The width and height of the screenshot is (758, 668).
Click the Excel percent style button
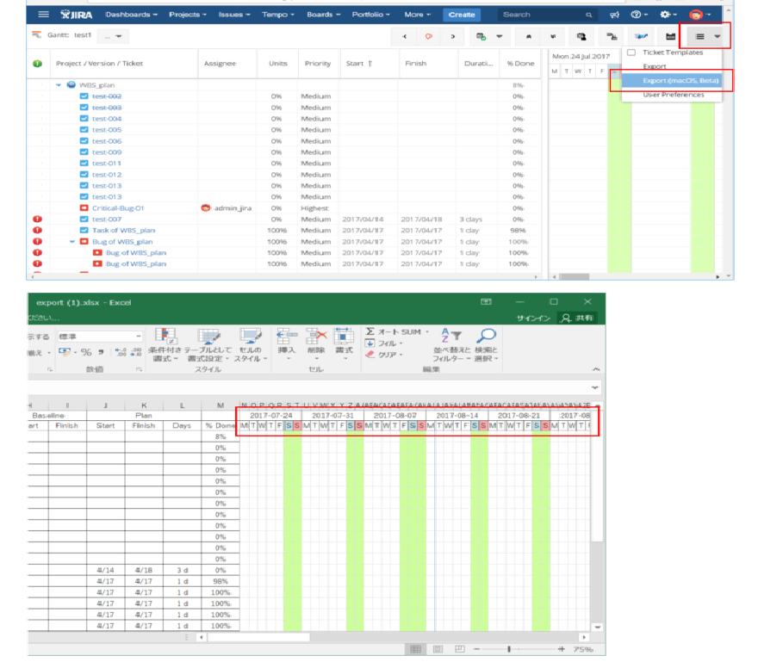pyautogui.click(x=86, y=352)
